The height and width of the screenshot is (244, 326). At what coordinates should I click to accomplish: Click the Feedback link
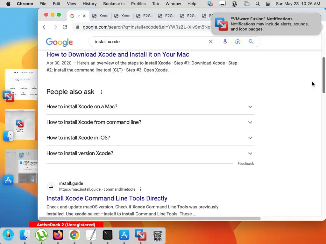pyautogui.click(x=246, y=164)
